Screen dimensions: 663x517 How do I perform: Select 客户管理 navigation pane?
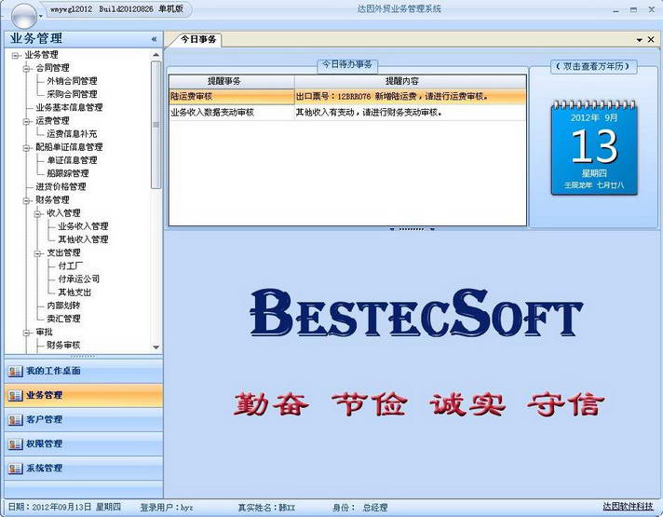point(83,420)
